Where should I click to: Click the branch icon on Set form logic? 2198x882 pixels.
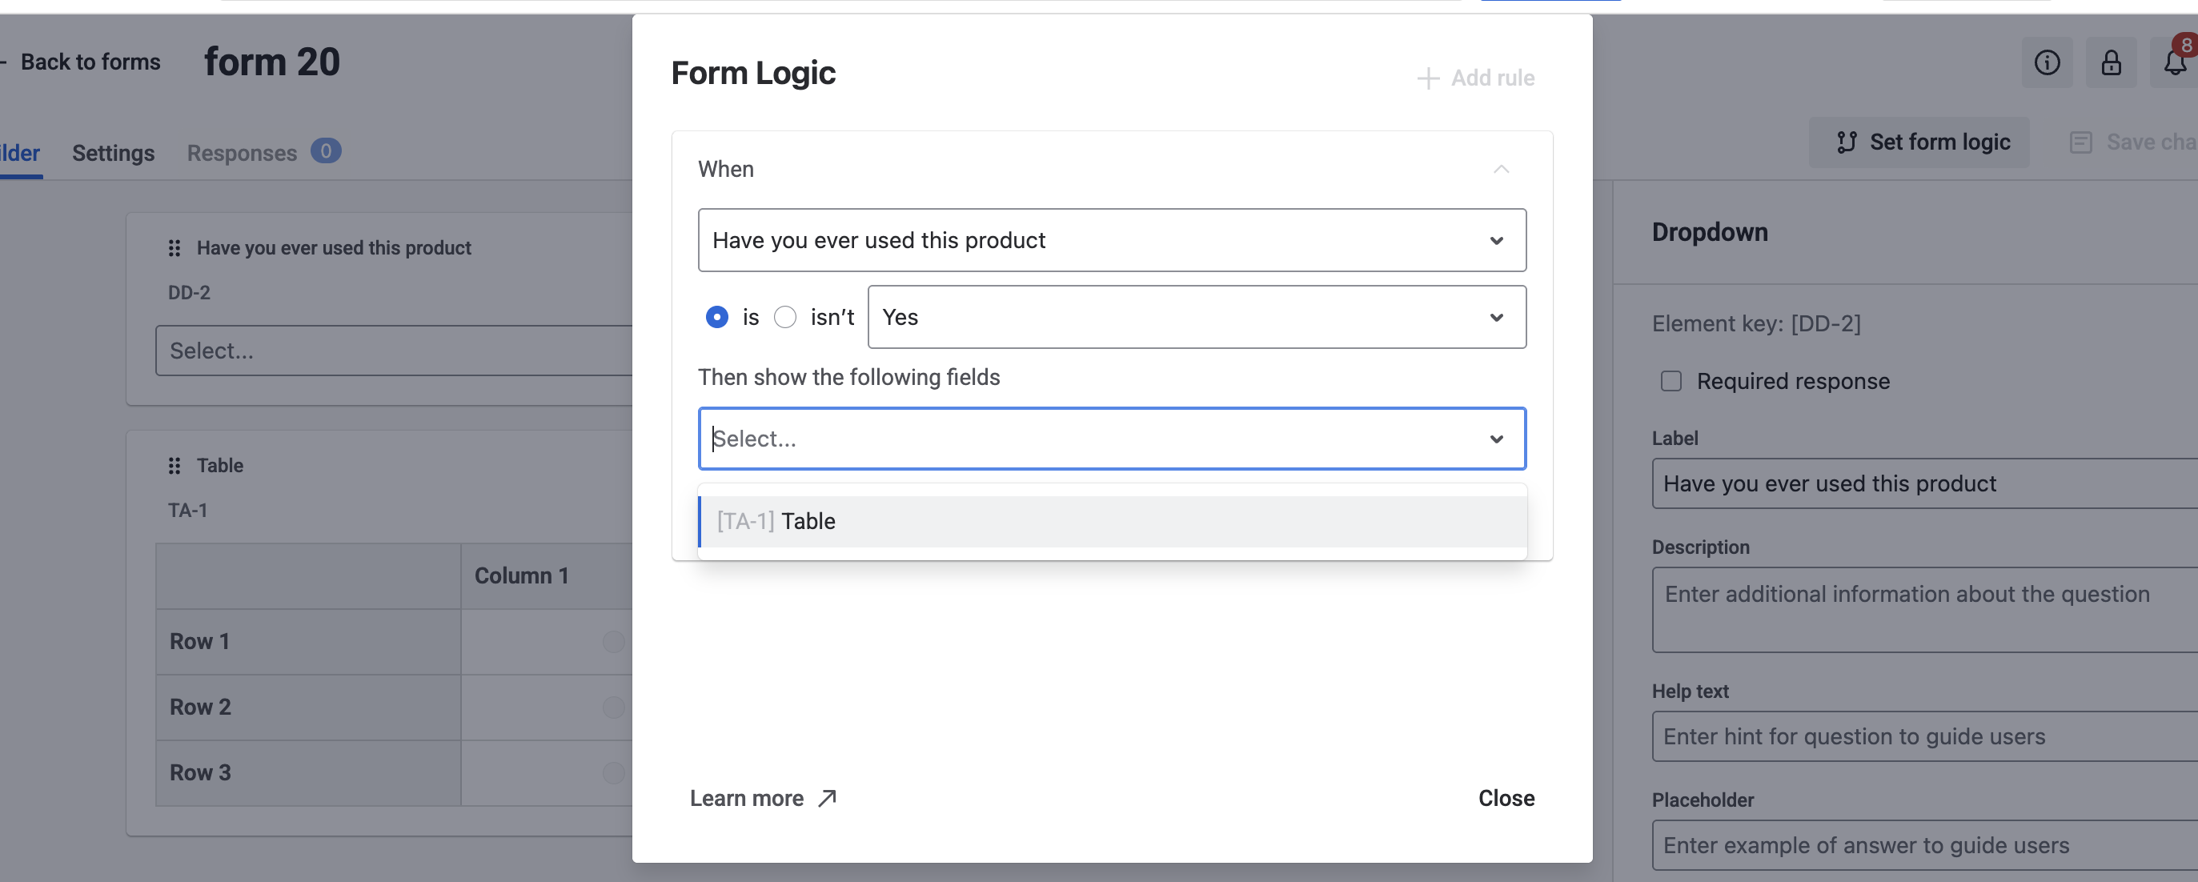point(1847,142)
